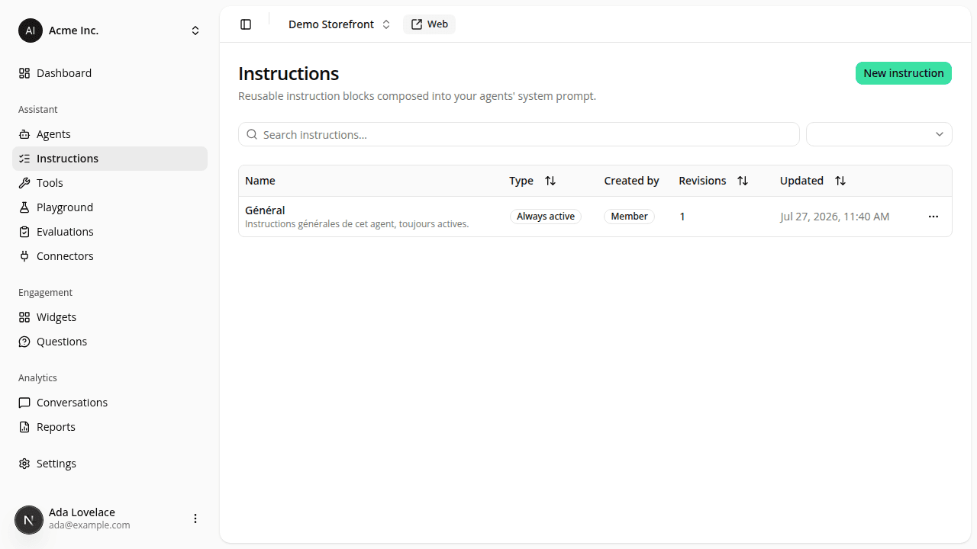Click the Instructions générales description text
The width and height of the screenshot is (977, 549).
[x=356, y=224]
